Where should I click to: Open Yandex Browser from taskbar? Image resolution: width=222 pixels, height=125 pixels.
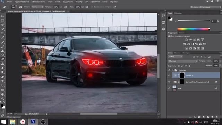point(23,122)
